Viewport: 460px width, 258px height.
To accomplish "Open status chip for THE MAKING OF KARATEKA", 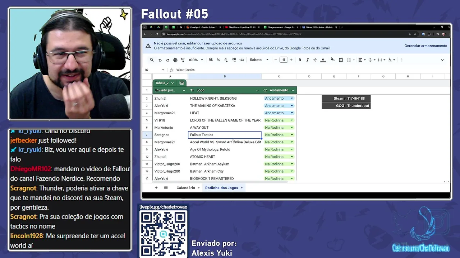I will point(279,106).
